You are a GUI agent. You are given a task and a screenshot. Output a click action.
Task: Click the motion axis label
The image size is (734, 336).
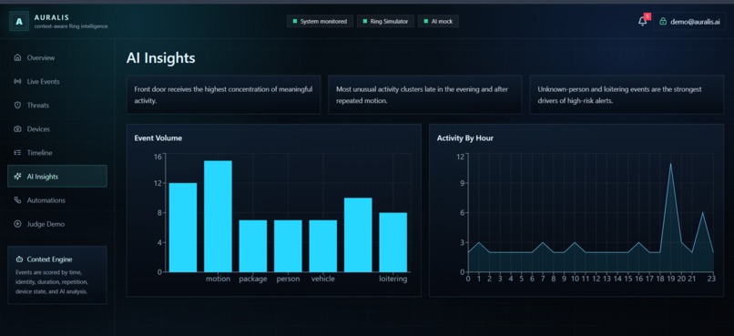click(x=219, y=279)
